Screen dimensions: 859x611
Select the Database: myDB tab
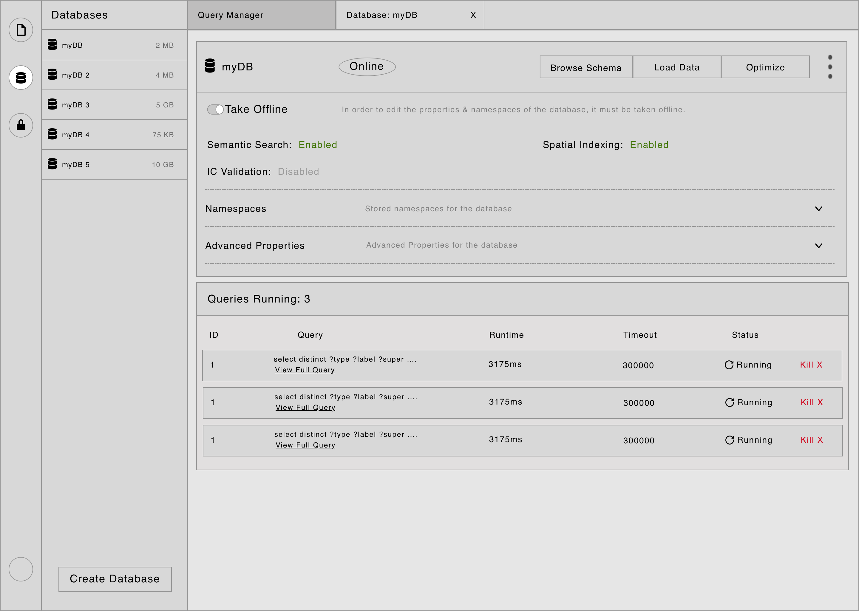pyautogui.click(x=382, y=15)
